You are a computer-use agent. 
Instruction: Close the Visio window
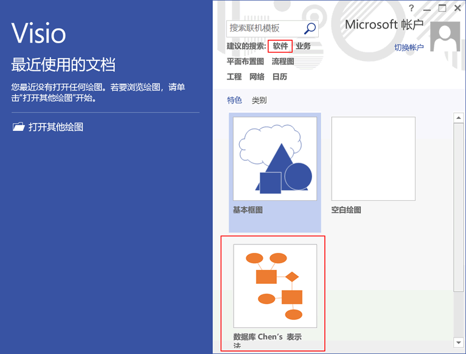457,9
